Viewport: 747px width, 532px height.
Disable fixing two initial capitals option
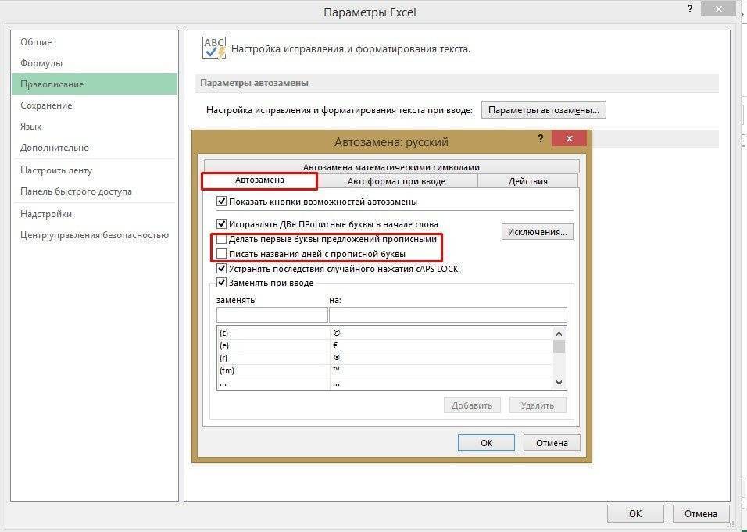point(221,223)
